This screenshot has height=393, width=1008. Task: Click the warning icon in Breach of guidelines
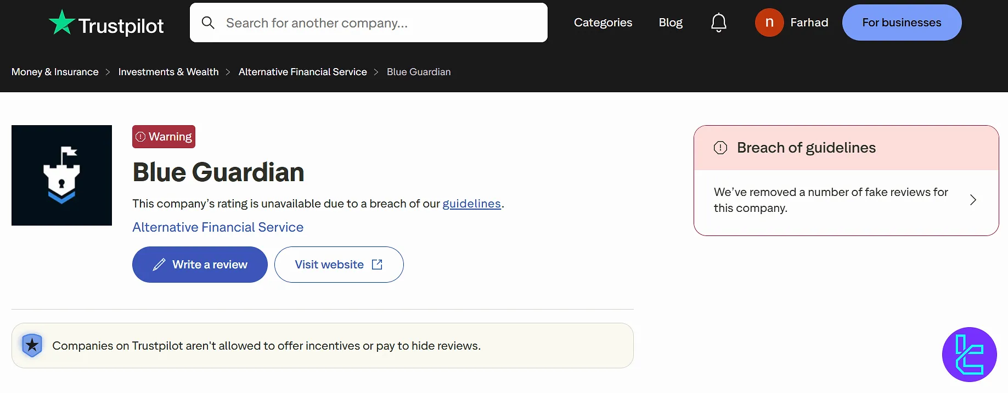point(719,147)
